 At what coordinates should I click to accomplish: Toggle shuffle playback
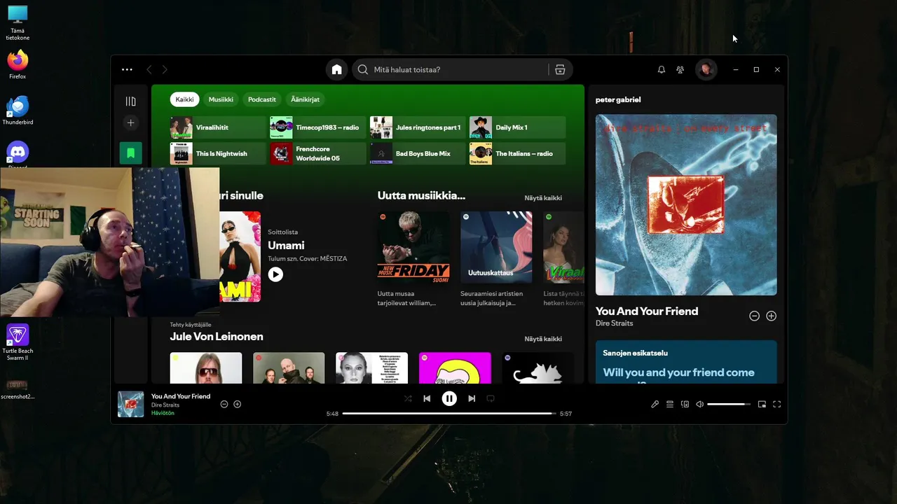click(x=408, y=398)
